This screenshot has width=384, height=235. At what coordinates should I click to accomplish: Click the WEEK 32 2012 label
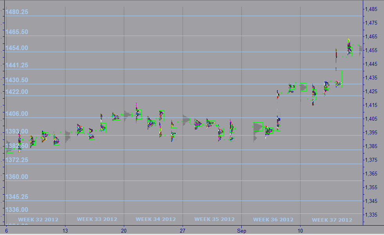[38, 219]
